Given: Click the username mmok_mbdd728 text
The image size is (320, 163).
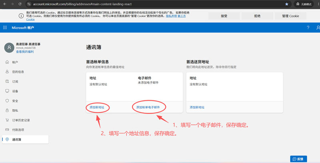Looking at the screenshot, I should [x=26, y=48].
